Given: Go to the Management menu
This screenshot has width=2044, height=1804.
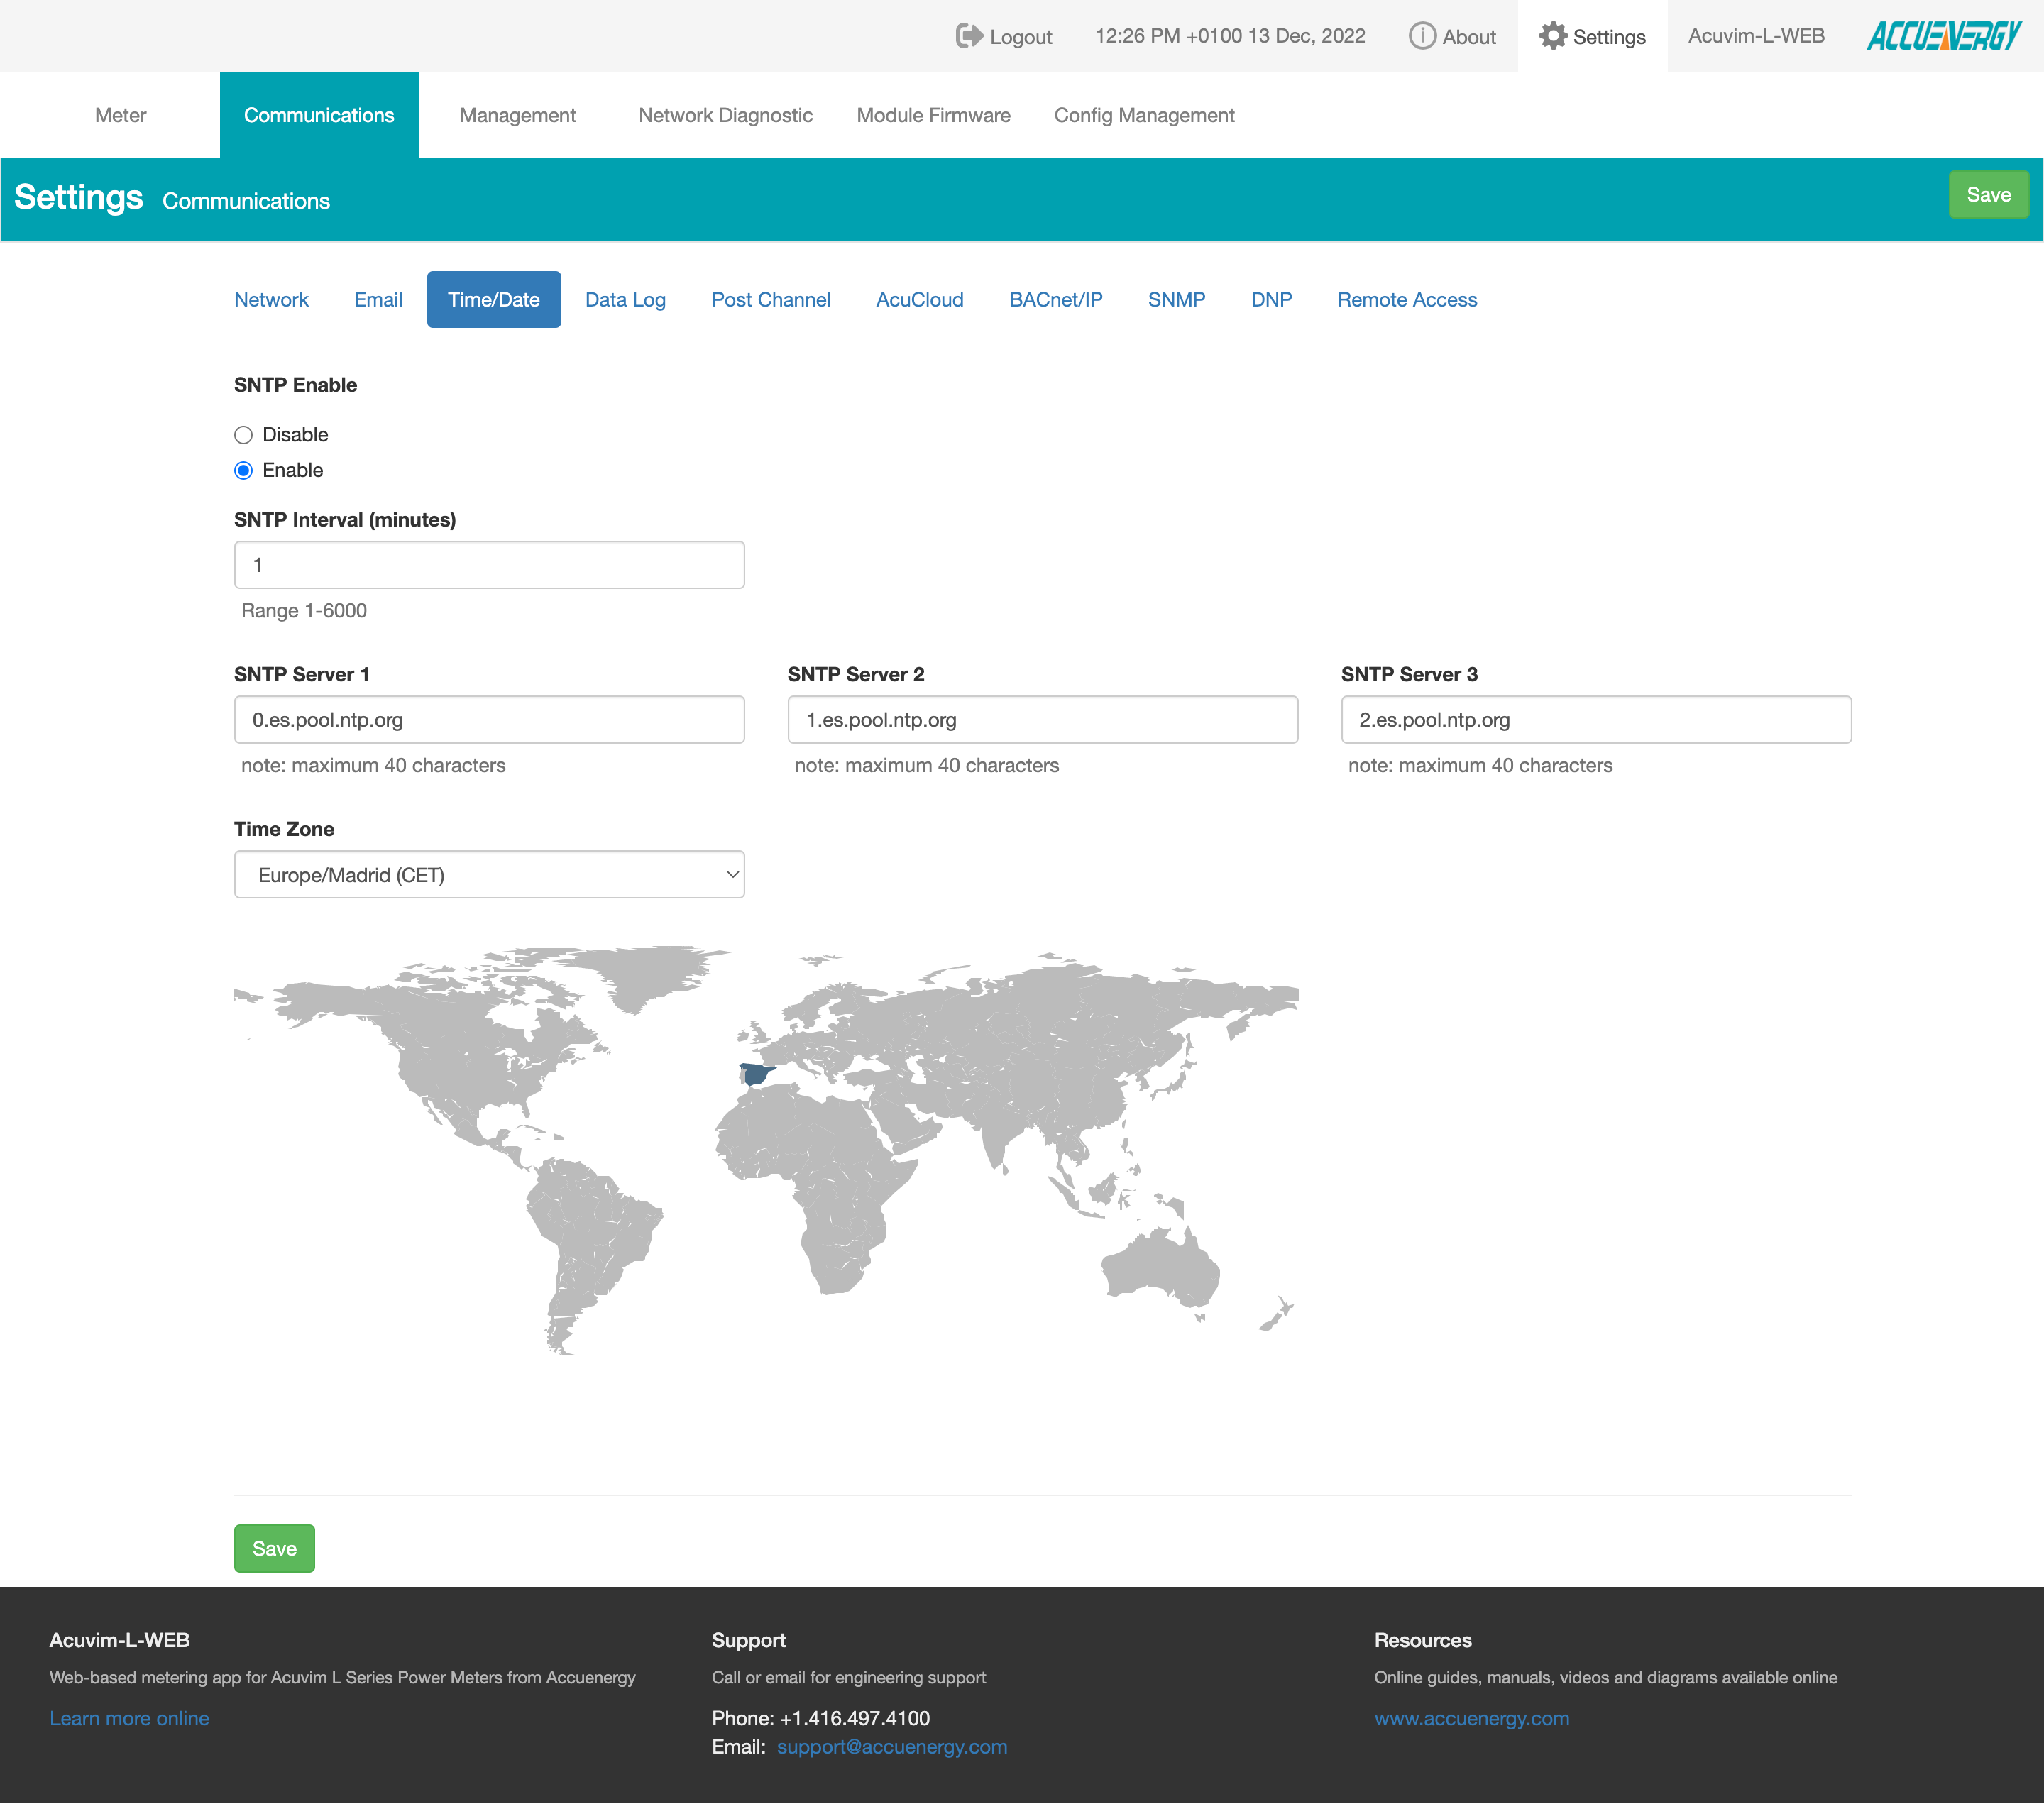Looking at the screenshot, I should (517, 115).
